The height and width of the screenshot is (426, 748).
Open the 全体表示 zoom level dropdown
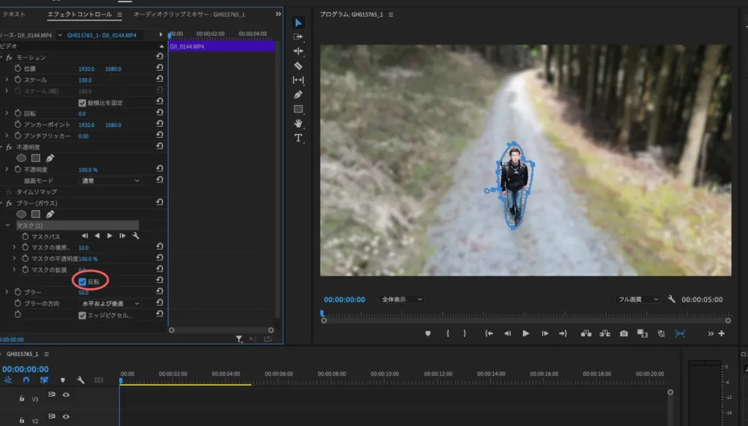coord(402,300)
